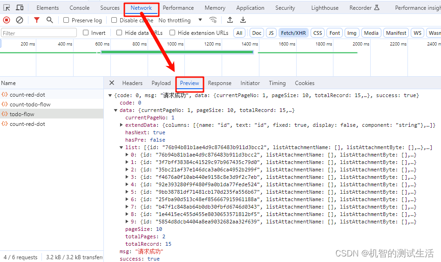Select the Fetch/XHR filter

click(293, 33)
